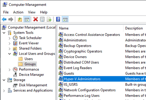Open Properties from the toolbar icon
This screenshot has height=100, width=146.
42,19
